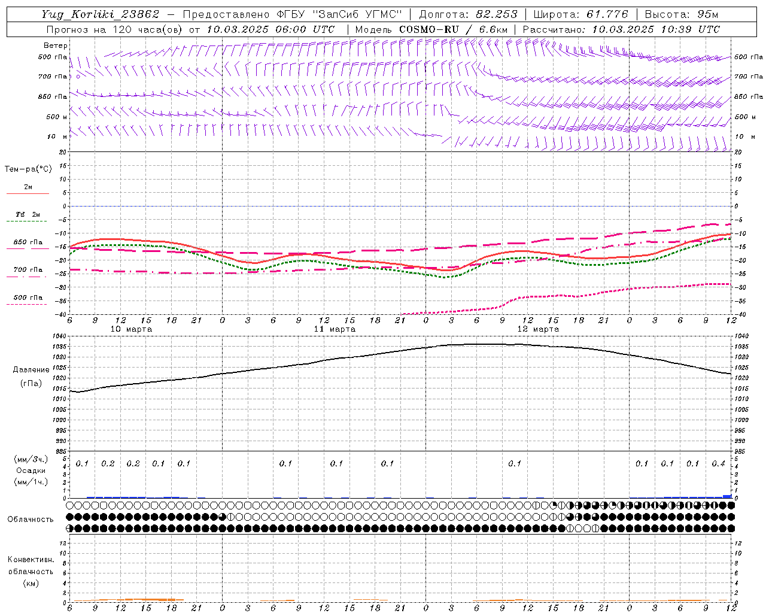Click the 10 м wind level label on left
This screenshot has height=613, width=766.
[x=57, y=136]
